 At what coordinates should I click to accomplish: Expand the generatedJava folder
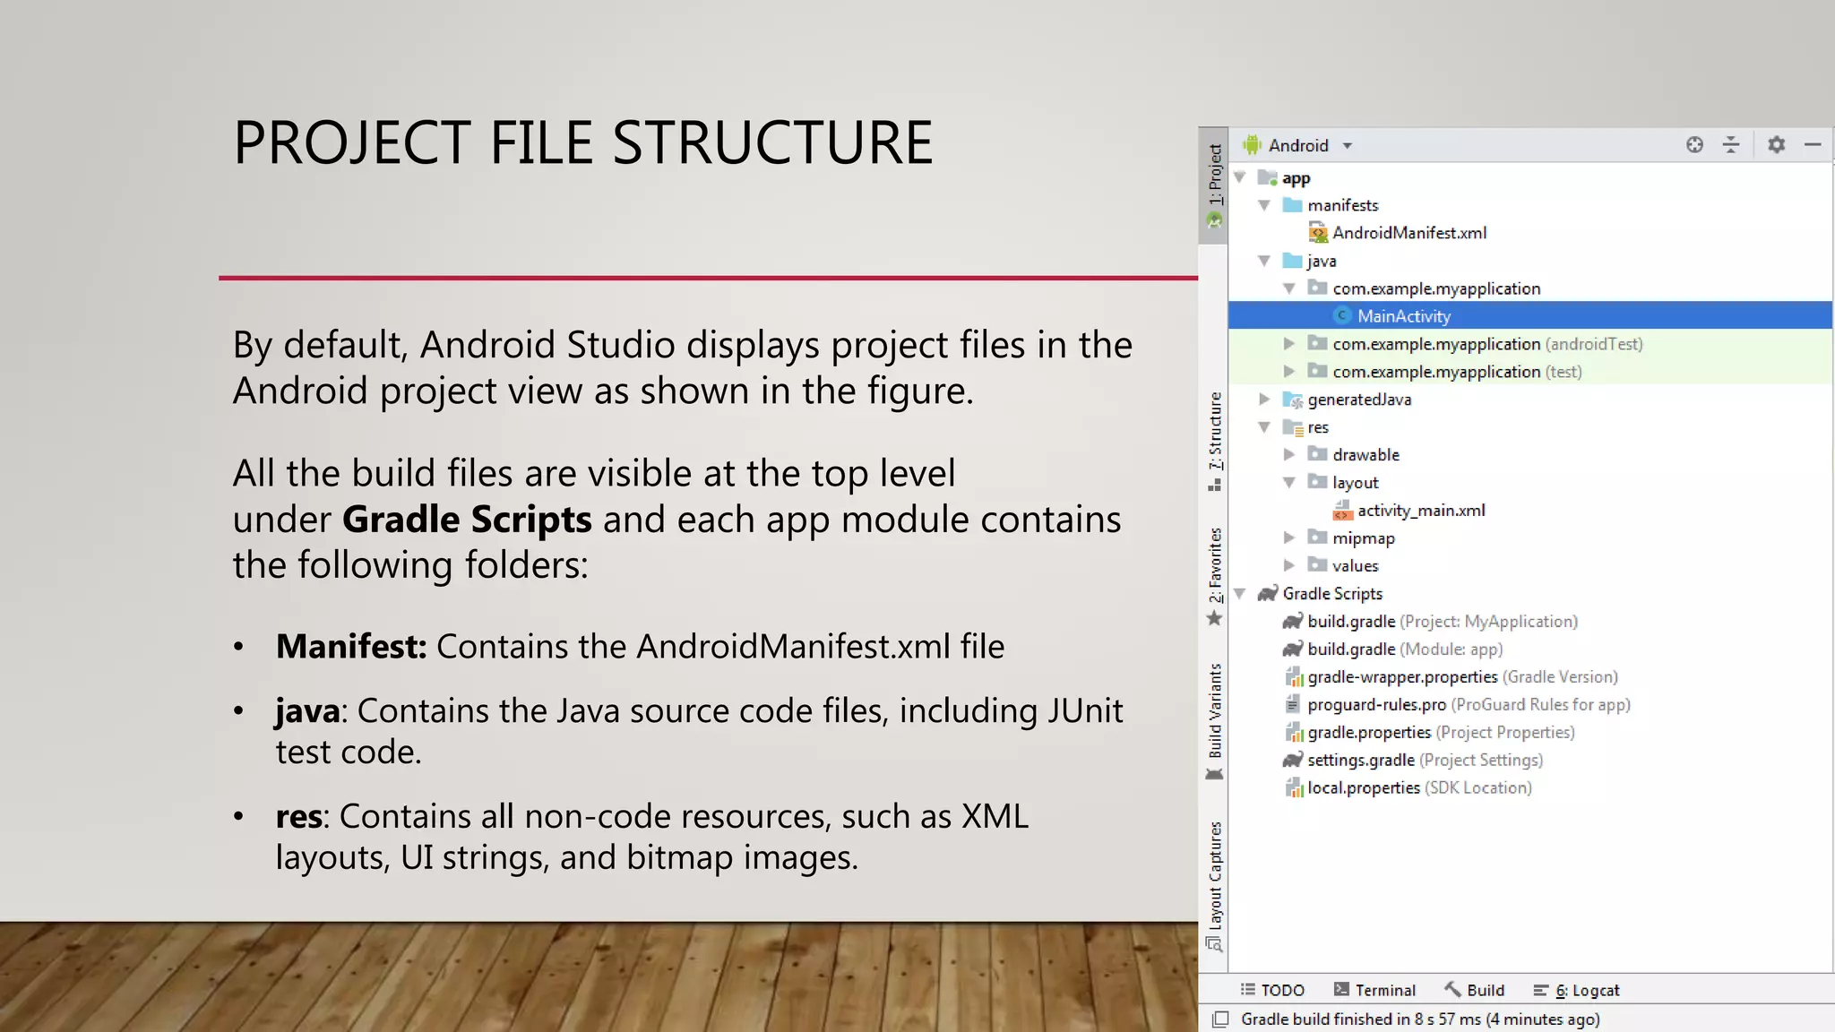click(1264, 399)
